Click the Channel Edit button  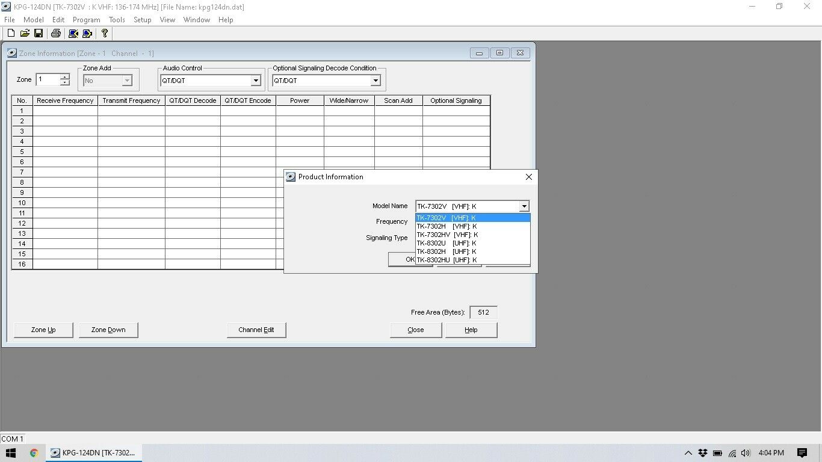(x=256, y=330)
